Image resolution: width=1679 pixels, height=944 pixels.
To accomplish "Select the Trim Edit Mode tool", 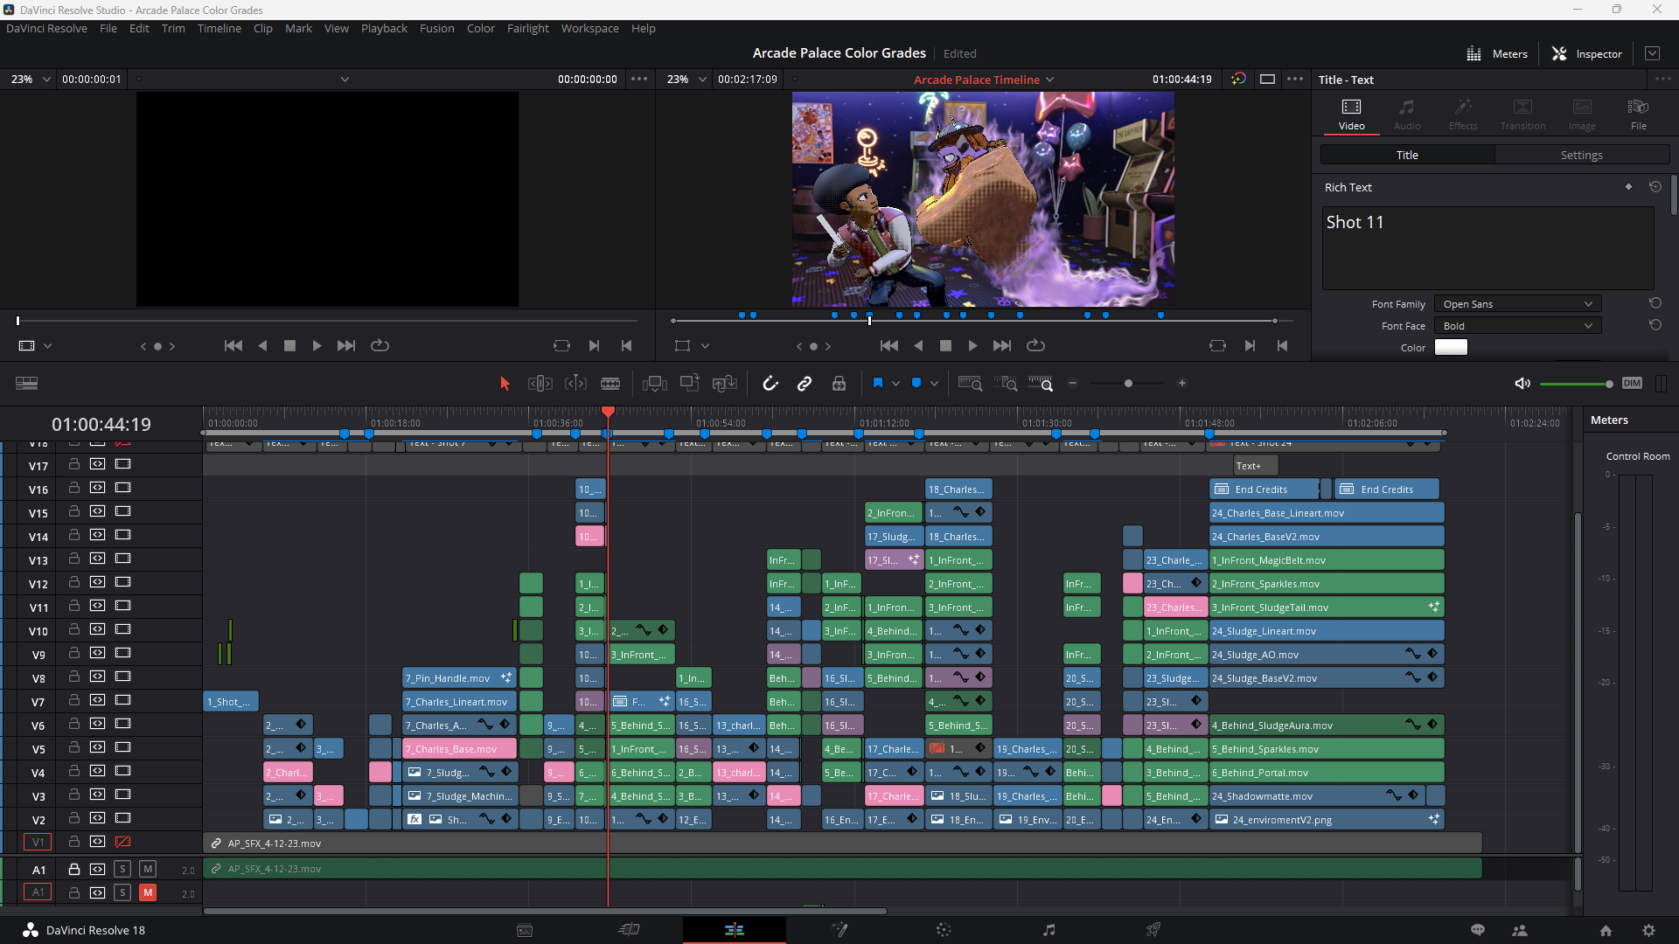I will (540, 384).
